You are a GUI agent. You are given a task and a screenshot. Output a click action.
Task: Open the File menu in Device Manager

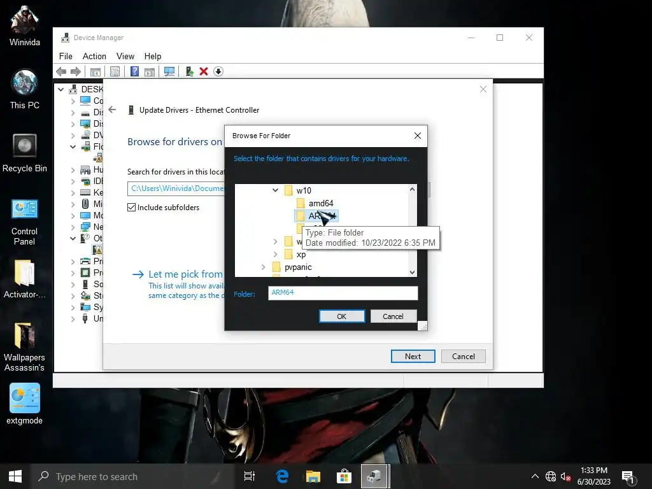pos(66,56)
